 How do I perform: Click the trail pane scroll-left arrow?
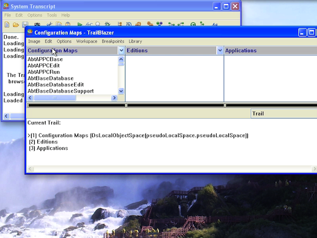pyautogui.click(x=30, y=169)
